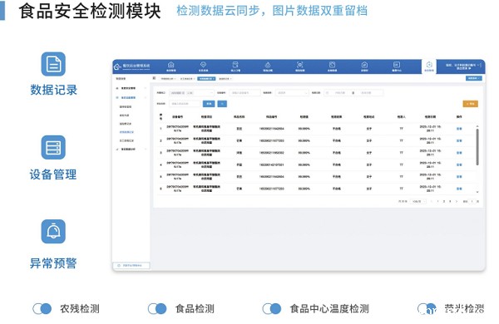Screen dimensions: 499x324
Task: Toggle the 农残检测 switch
Action: coord(42,308)
